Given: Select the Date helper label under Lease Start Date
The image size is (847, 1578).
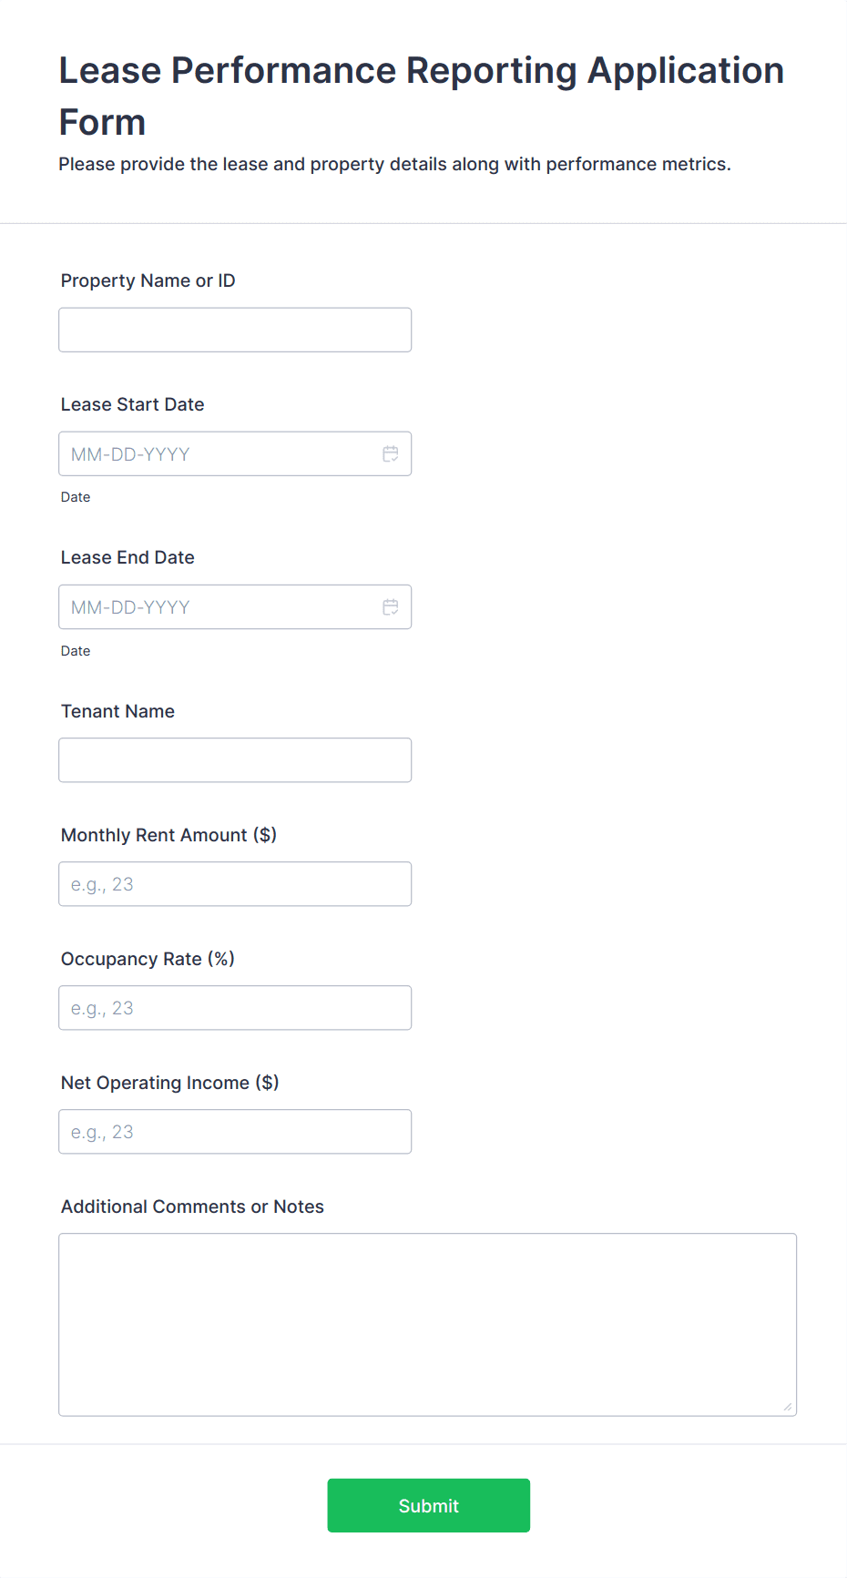Looking at the screenshot, I should [76, 497].
